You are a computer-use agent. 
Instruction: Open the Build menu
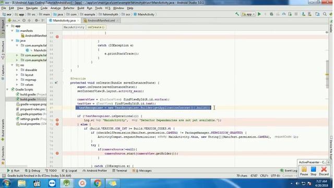coord(80,8)
